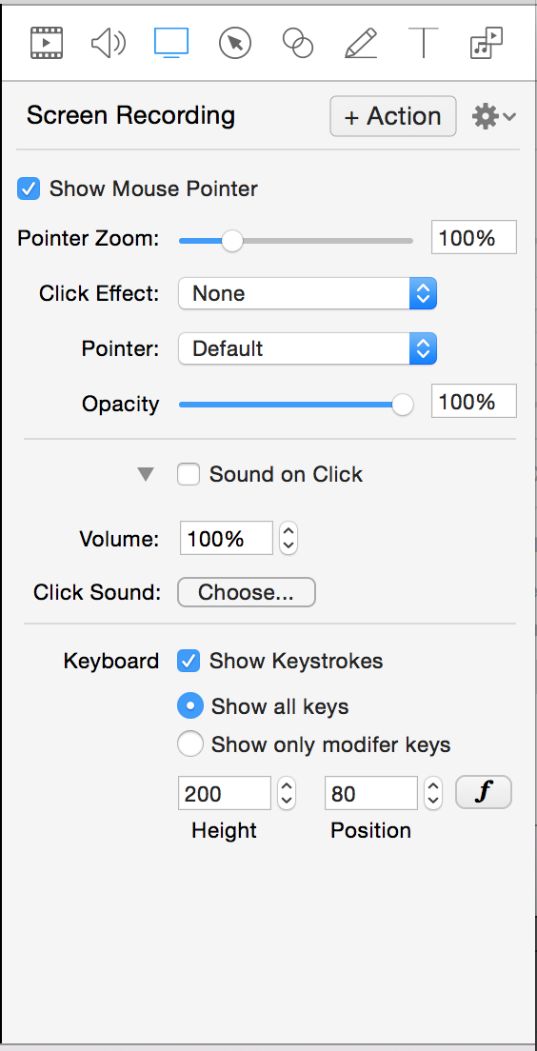537x1051 pixels.
Task: Click the Pointer Zoom slider knob
Action: coord(232,240)
